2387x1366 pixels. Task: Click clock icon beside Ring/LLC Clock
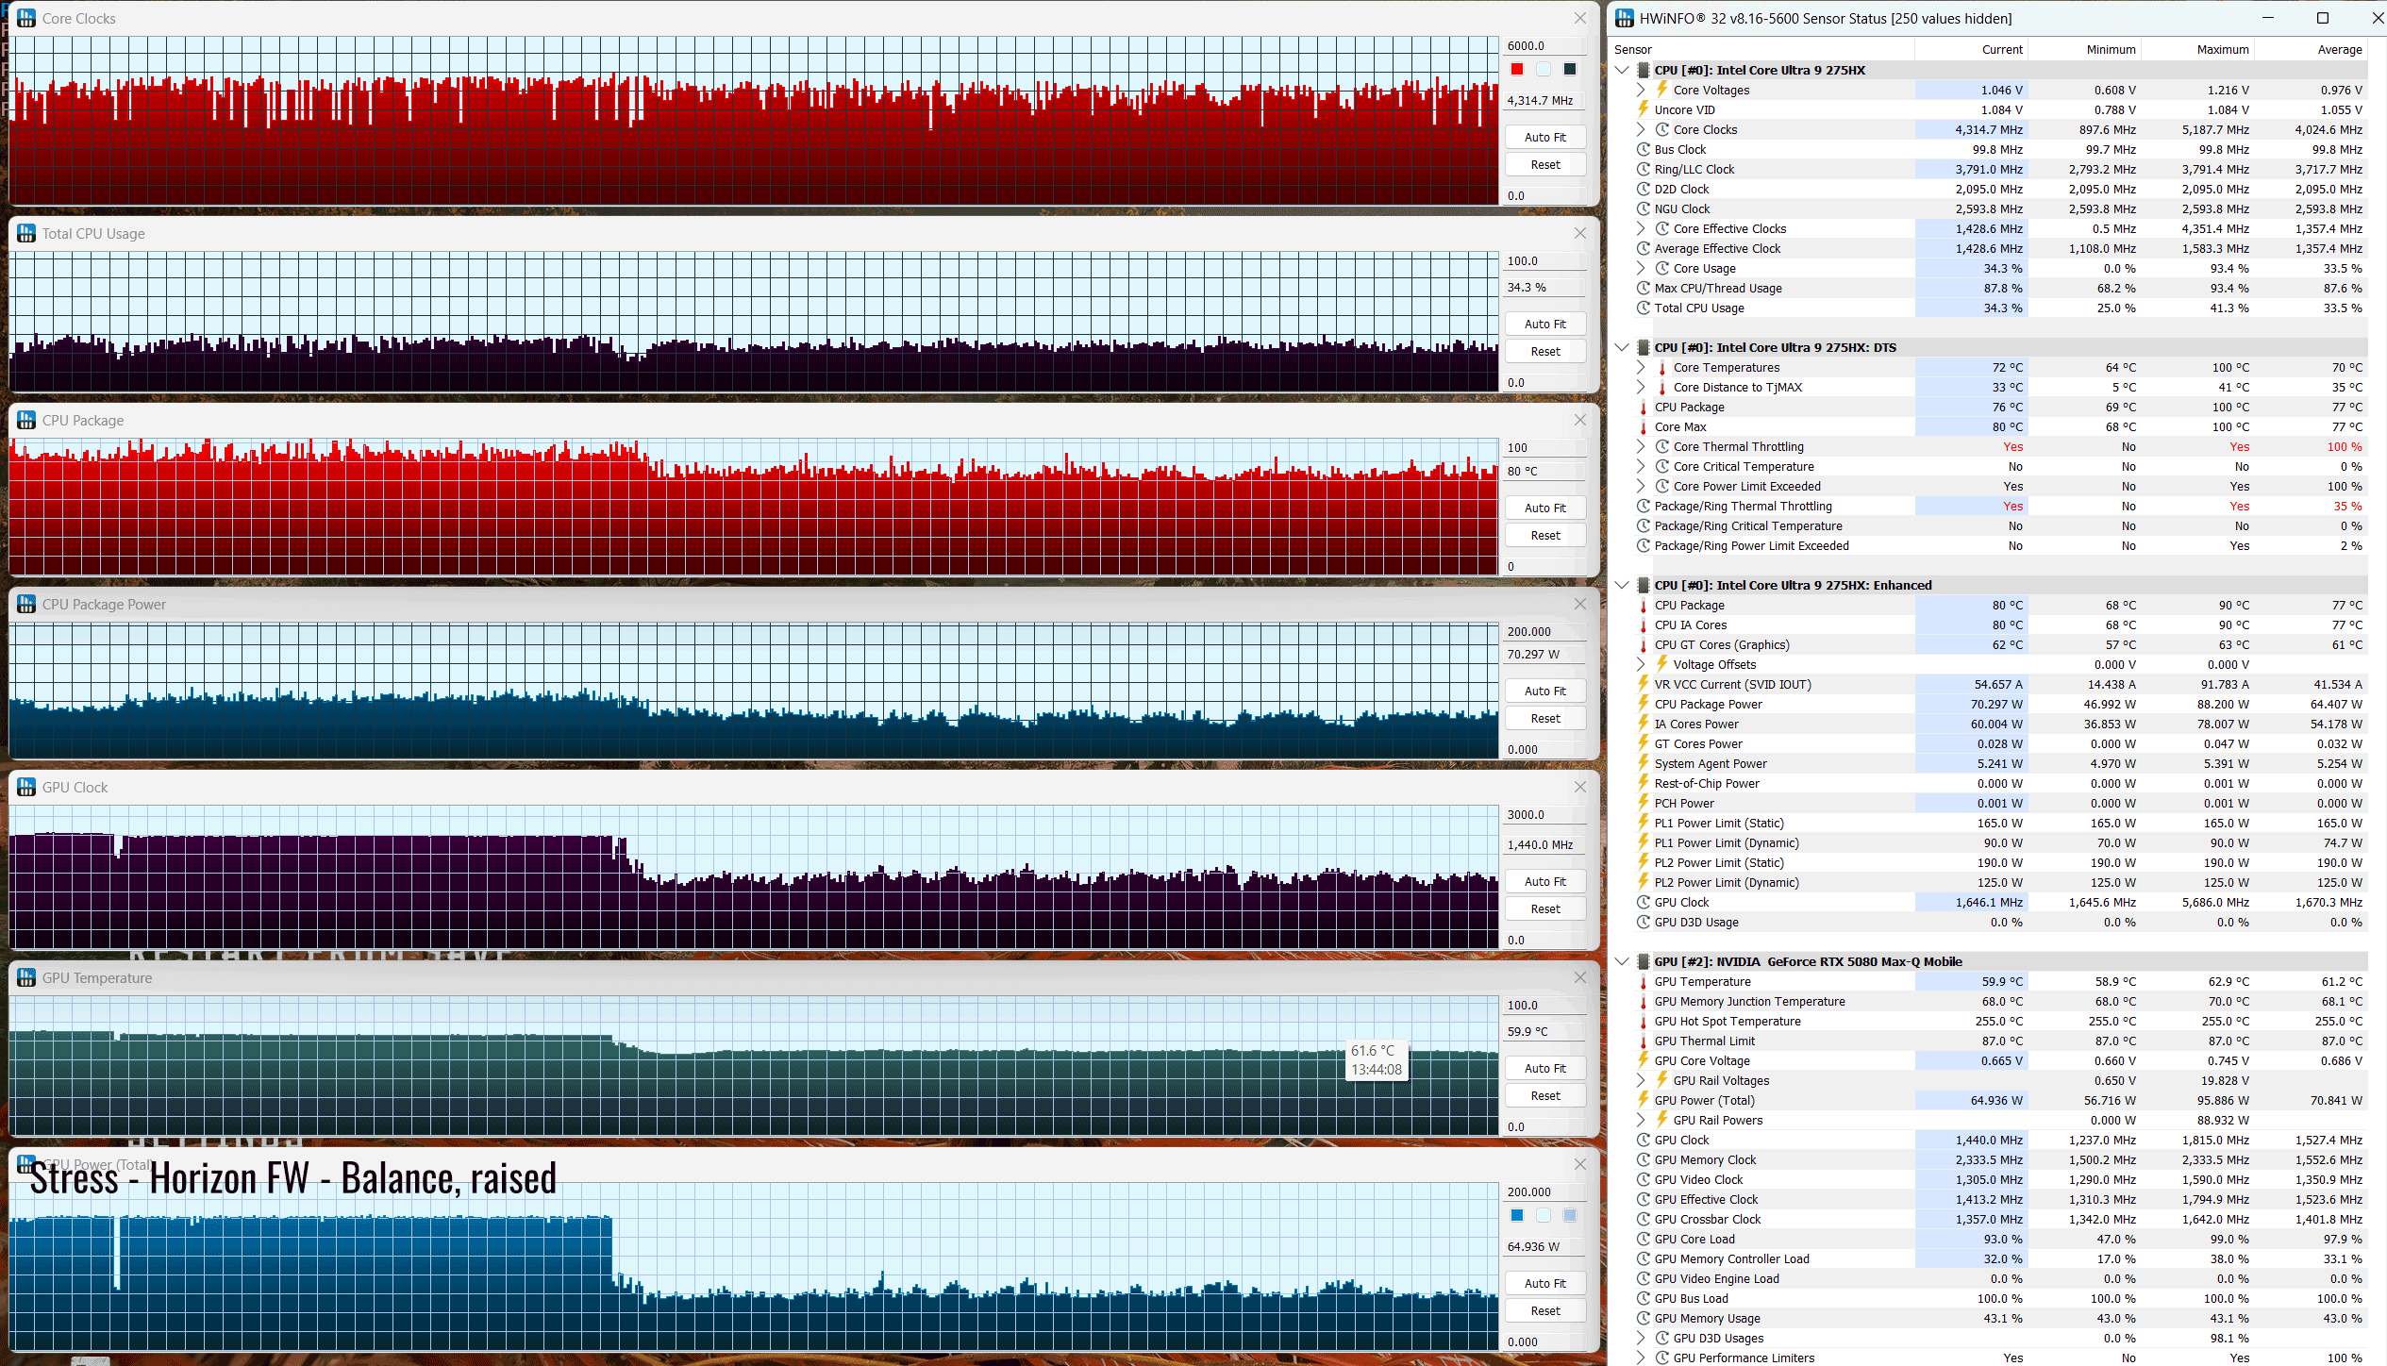1643,169
